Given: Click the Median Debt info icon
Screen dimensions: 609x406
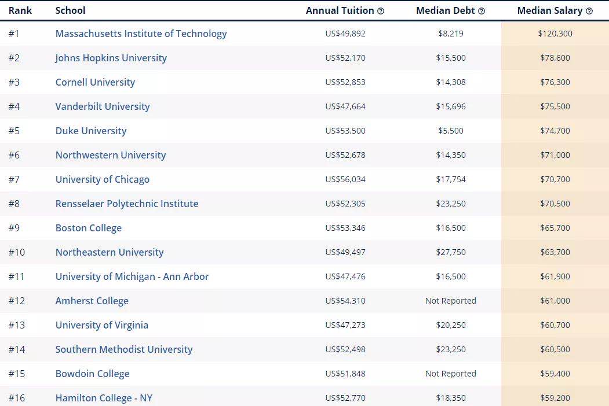Looking at the screenshot, I should [482, 11].
